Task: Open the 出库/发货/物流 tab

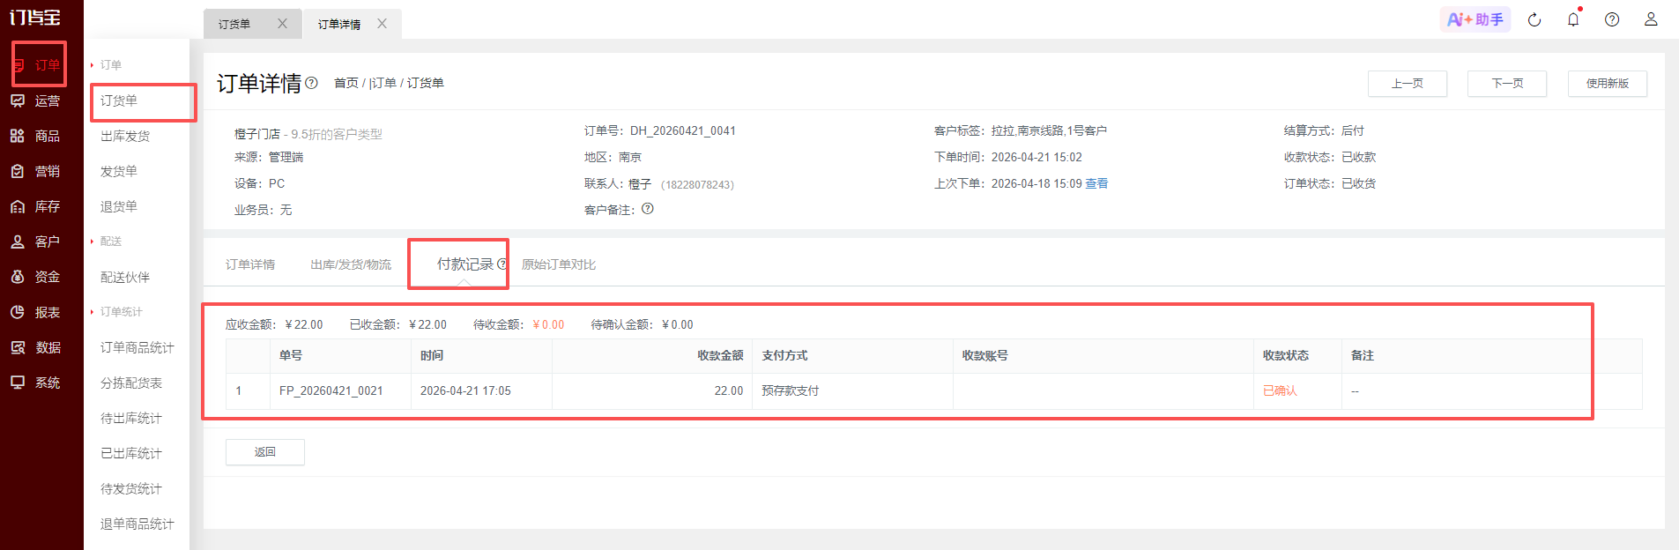Action: click(351, 264)
